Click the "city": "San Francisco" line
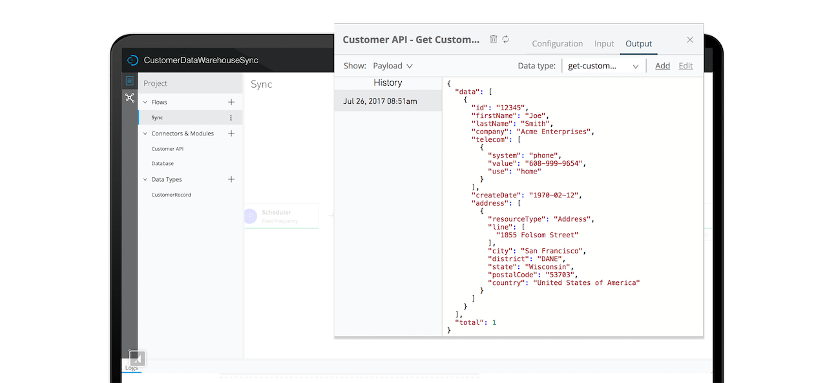This screenshot has height=383, width=827. point(536,251)
